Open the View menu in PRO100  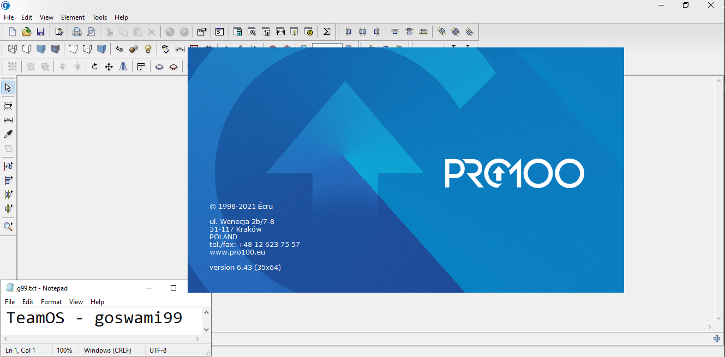(46, 17)
